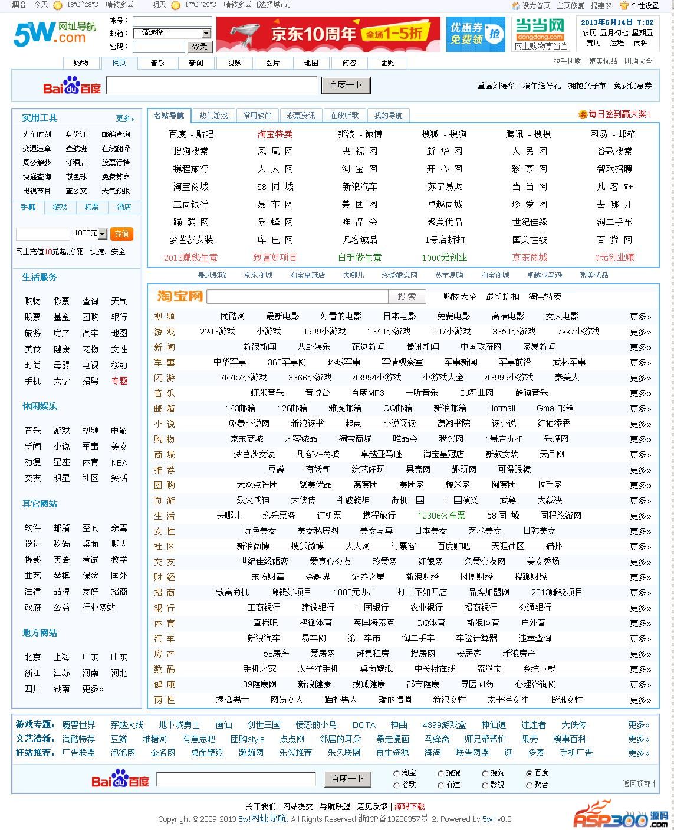
Task: Expand 更多» under 地方网站 provinces
Action: (x=93, y=688)
